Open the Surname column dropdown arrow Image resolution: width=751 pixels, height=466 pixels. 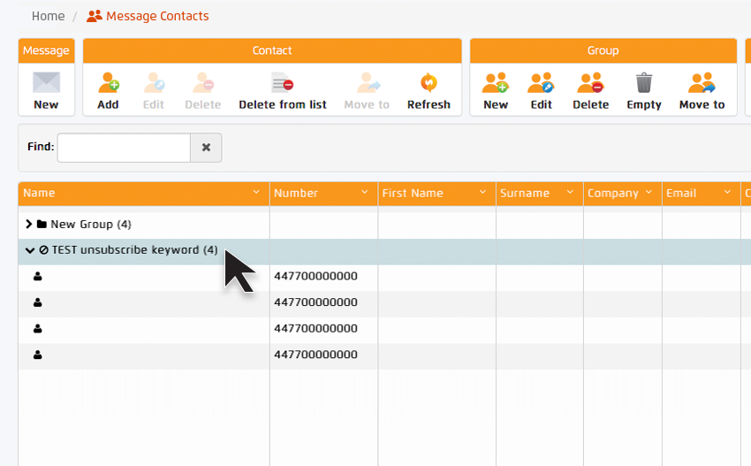pos(571,193)
